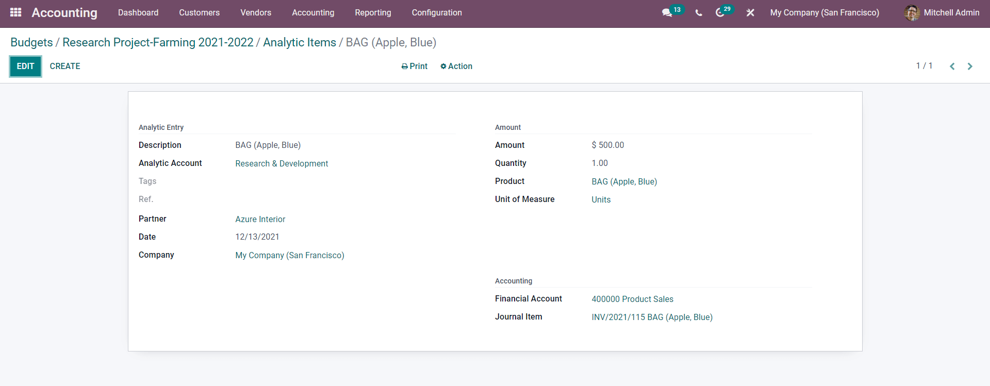The image size is (990, 386).
Task: Click the Mitchell Admin avatar picture
Action: [x=912, y=13]
